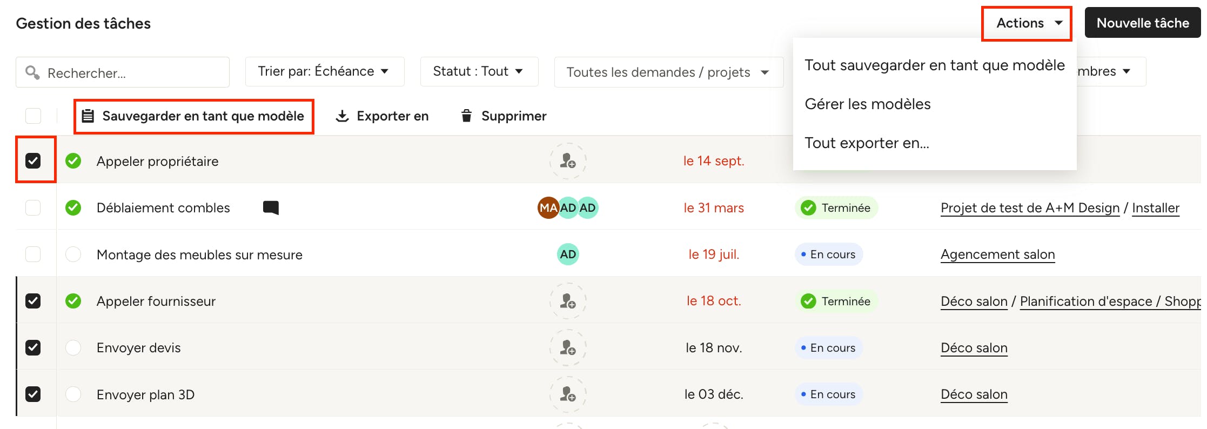
Task: Select the Montage des meubles sur mesure checkbox
Action: tap(33, 254)
